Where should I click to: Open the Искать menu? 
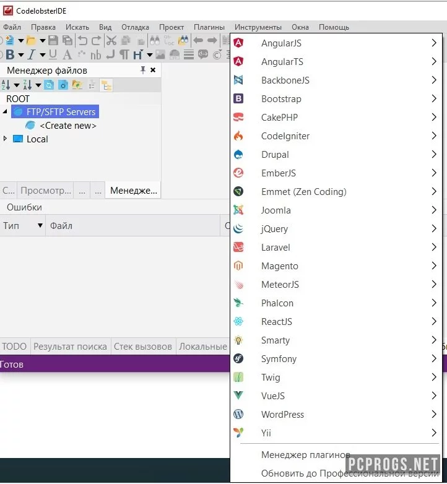77,27
